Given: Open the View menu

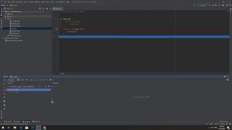Looking at the screenshot, I should tap(13, 2).
